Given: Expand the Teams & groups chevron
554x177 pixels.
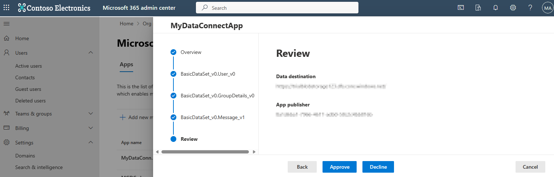Looking at the screenshot, I should (91, 114).
